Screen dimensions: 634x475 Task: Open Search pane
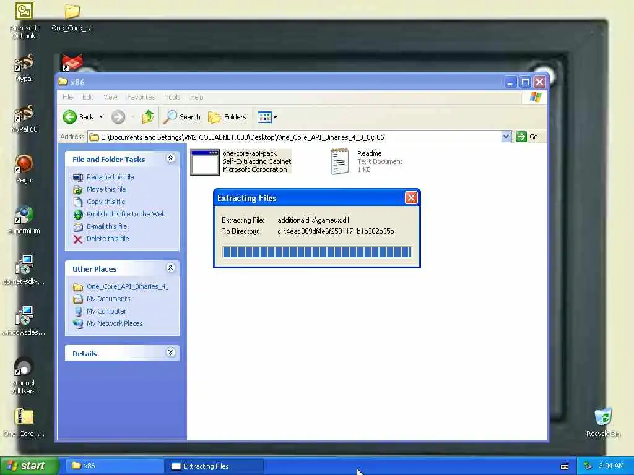pyautogui.click(x=182, y=117)
